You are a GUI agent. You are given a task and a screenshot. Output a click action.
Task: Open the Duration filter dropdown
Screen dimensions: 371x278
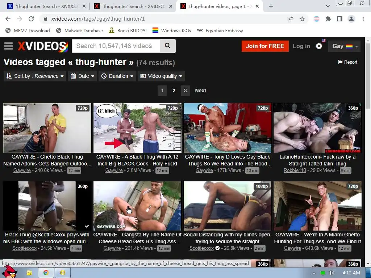pos(117,76)
